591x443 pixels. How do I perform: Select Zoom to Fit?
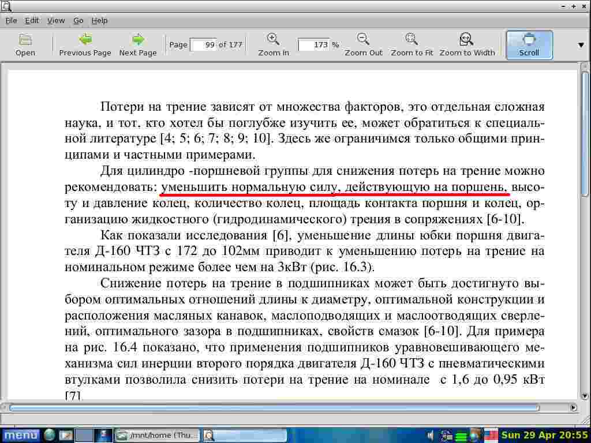coord(412,45)
